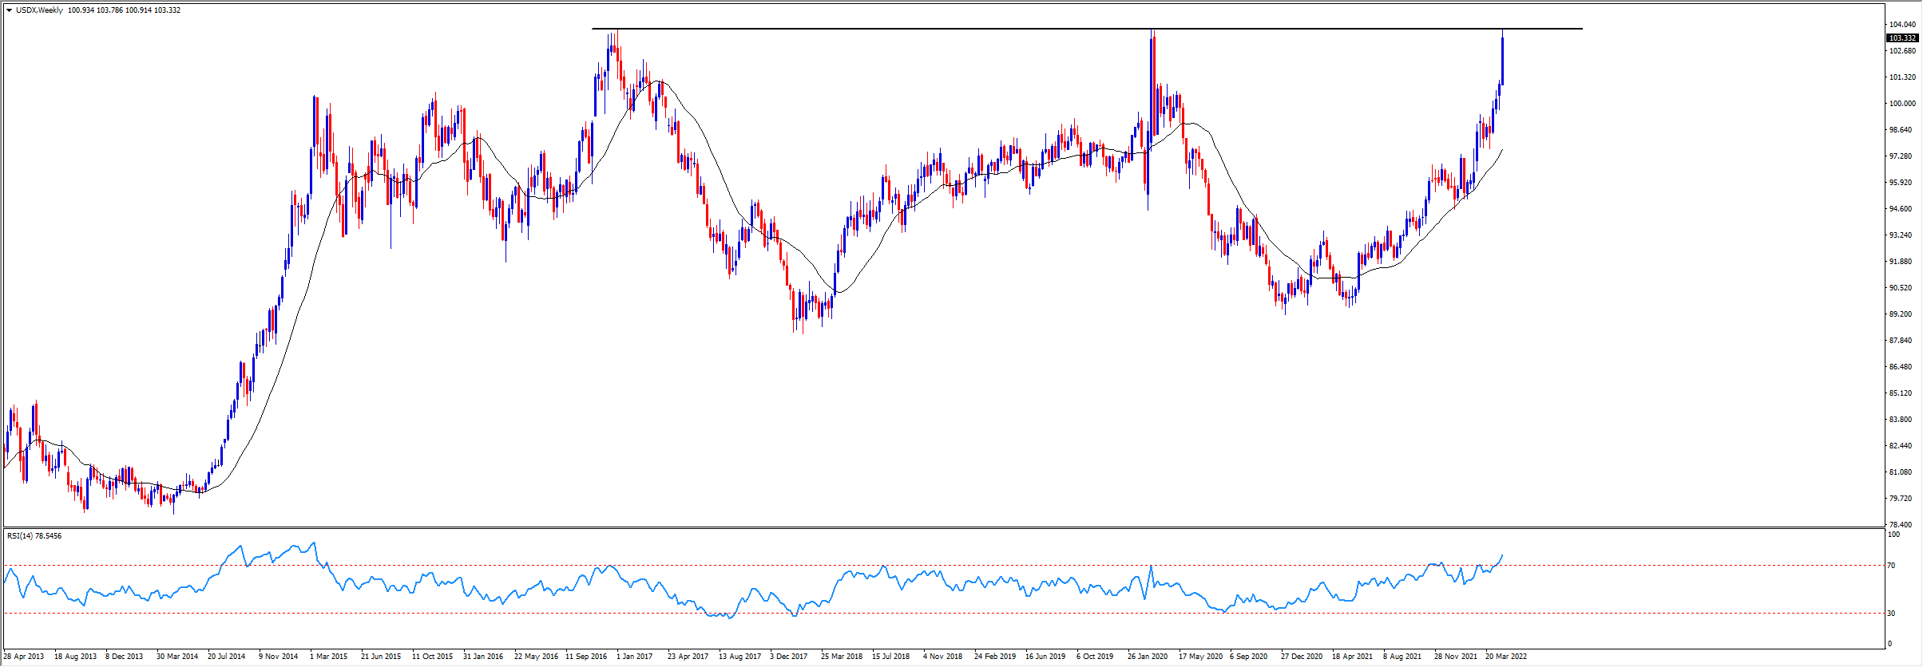
Task: Click the 100.000 level on price scale
Action: [x=1901, y=104]
